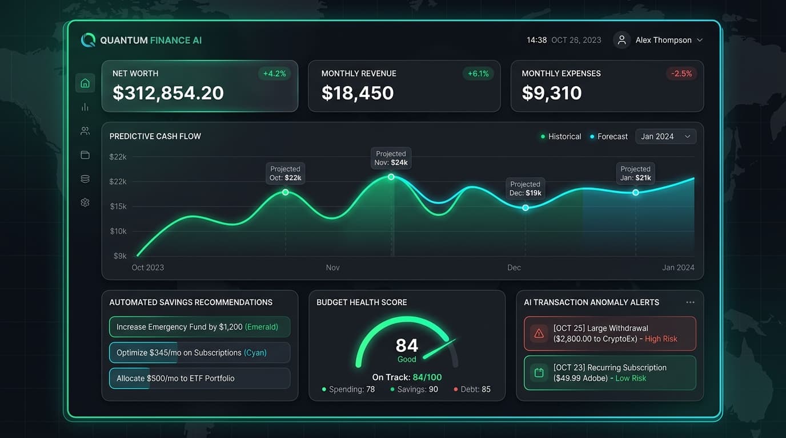Click the "Spending: 78" score
Viewport: 786px width, 438px height.
(348, 390)
